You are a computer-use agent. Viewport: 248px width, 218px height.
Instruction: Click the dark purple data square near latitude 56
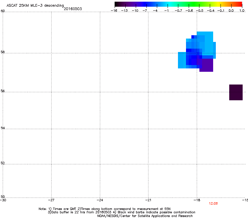click(x=236, y=92)
